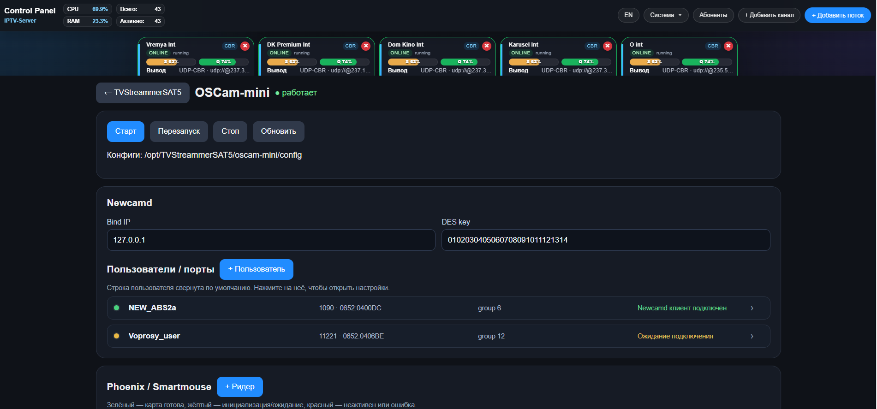Click RAM 23.3% indicator
The image size is (877, 409).
[x=88, y=21]
